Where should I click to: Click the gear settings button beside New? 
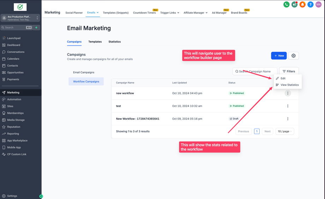293,55
